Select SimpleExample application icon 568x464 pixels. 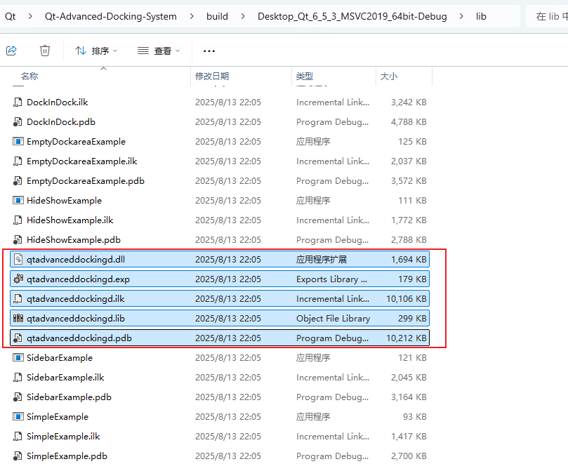pos(18,416)
